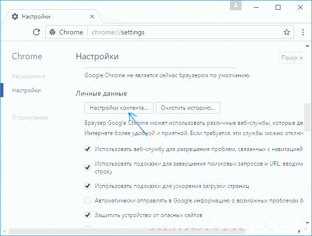Toggle Защитить устройство от опасных сайтов
This screenshot has width=312, height=236.
point(87,215)
